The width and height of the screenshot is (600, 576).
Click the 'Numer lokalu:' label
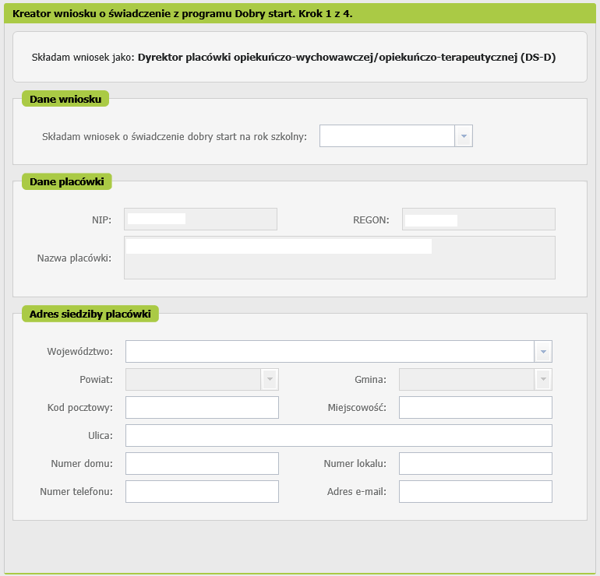tap(355, 463)
